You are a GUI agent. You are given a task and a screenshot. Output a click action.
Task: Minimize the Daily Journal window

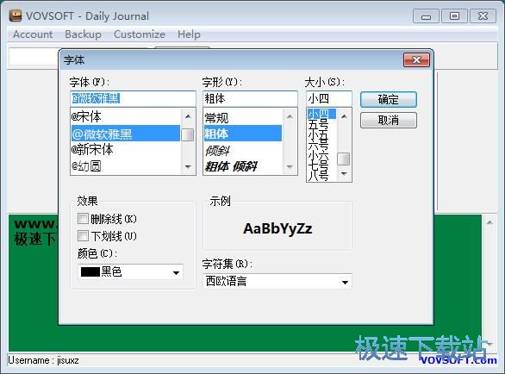pos(426,16)
